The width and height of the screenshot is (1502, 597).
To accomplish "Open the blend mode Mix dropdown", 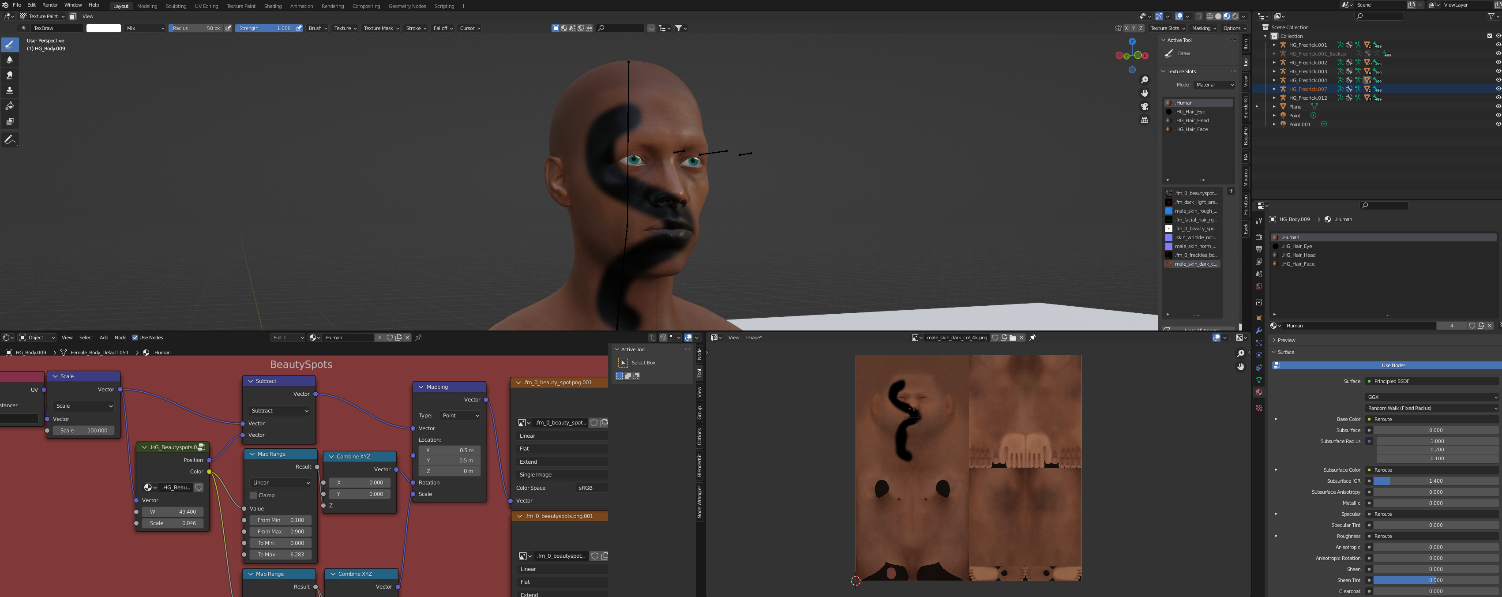I will pos(145,28).
